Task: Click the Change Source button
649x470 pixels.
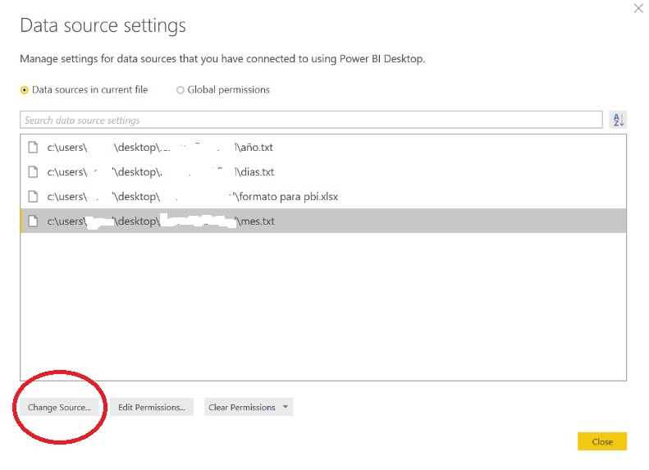Action: (59, 407)
